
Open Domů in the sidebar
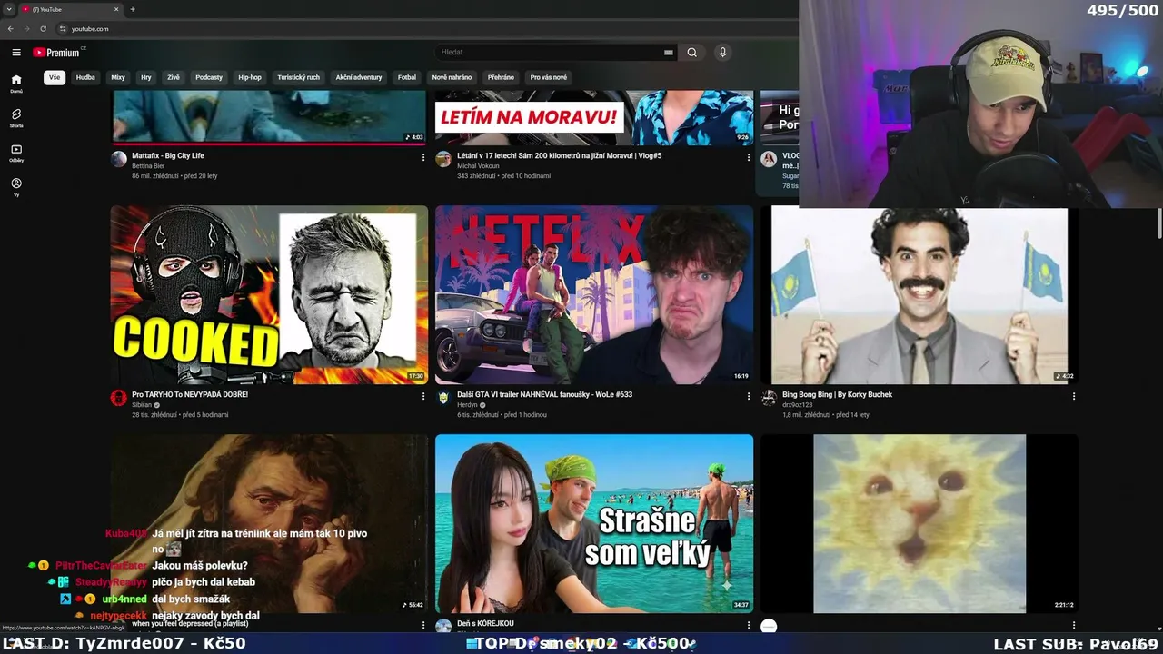[x=16, y=84]
